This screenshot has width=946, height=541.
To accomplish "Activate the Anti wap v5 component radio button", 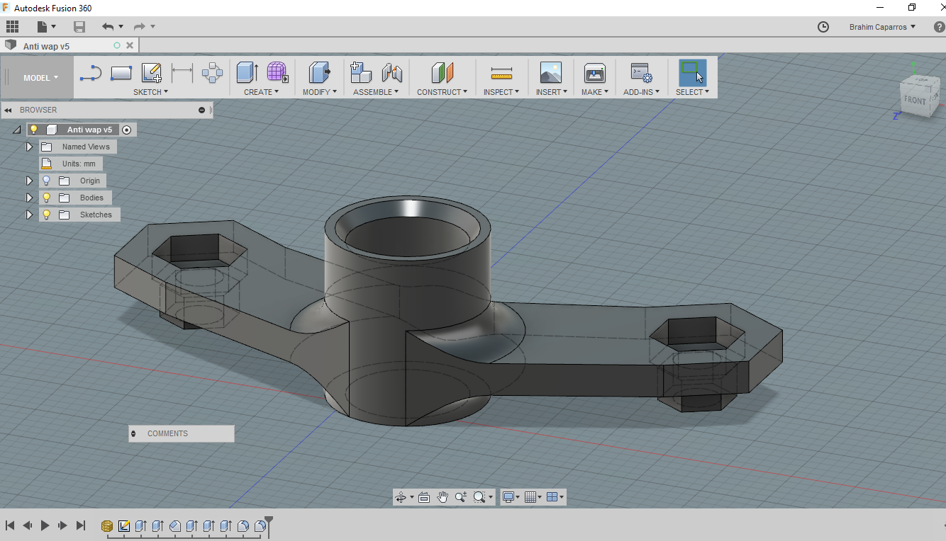I will [x=127, y=130].
